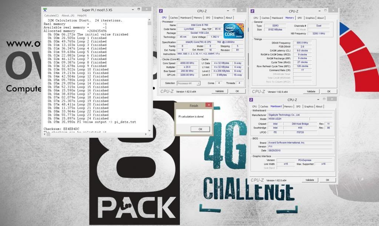The image size is (379, 226).
Task: Close the Finish dialog with its red X
Action: pos(209,105)
